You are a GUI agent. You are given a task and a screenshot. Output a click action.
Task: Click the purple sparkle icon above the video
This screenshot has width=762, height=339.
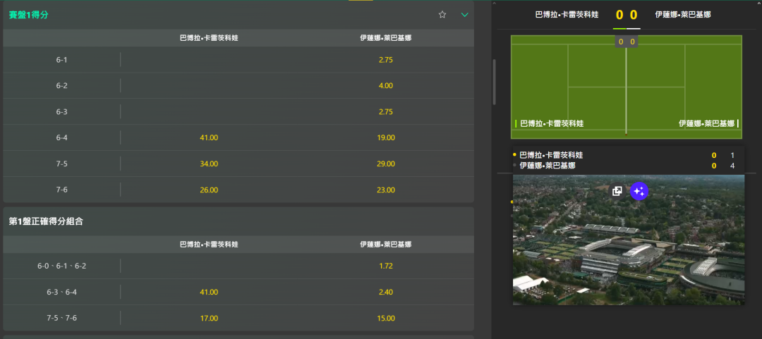click(639, 191)
